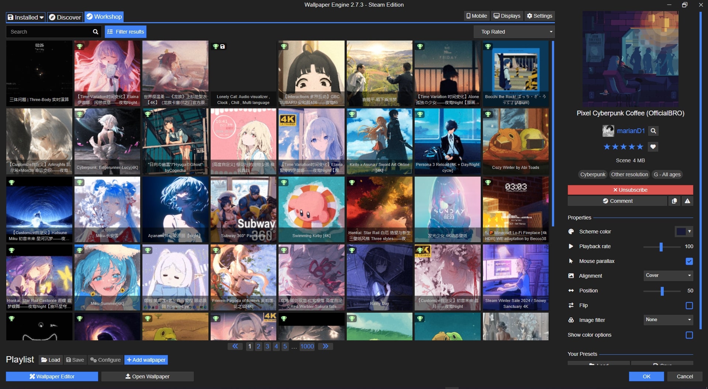Launch the Wallpaper Editor
708x389 pixels.
pyautogui.click(x=52, y=376)
